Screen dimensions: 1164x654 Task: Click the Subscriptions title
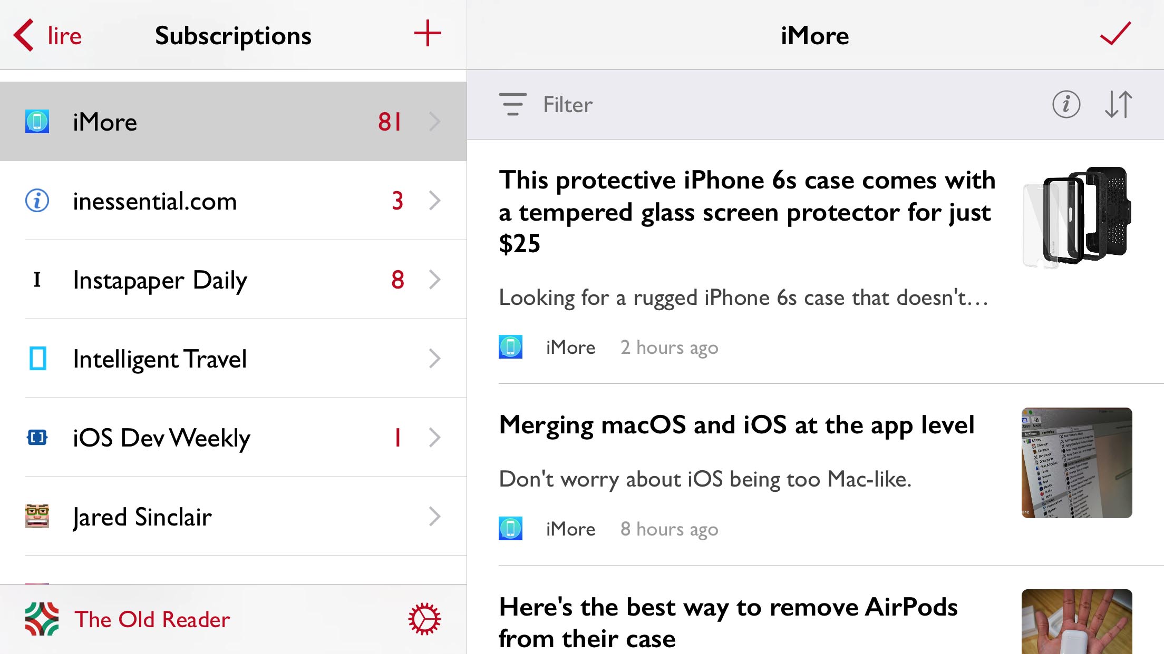[233, 36]
